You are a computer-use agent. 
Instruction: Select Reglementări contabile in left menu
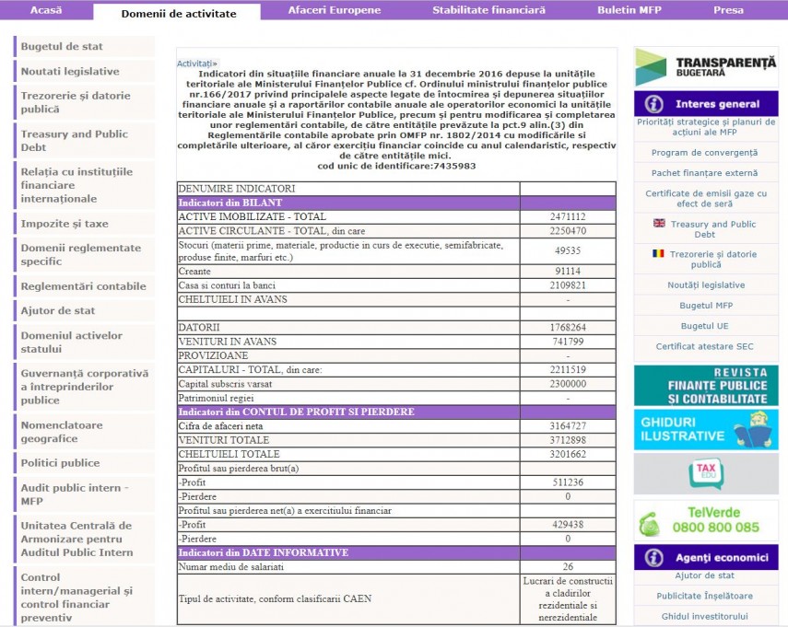click(x=83, y=286)
